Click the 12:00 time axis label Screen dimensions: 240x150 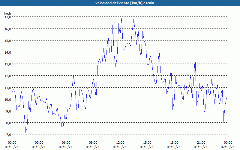[x=120, y=143]
